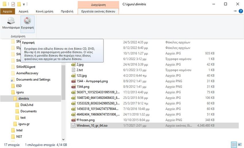Close the explorer window
Image resolution: width=244 pixels, height=148 pixels.
click(x=237, y=4)
